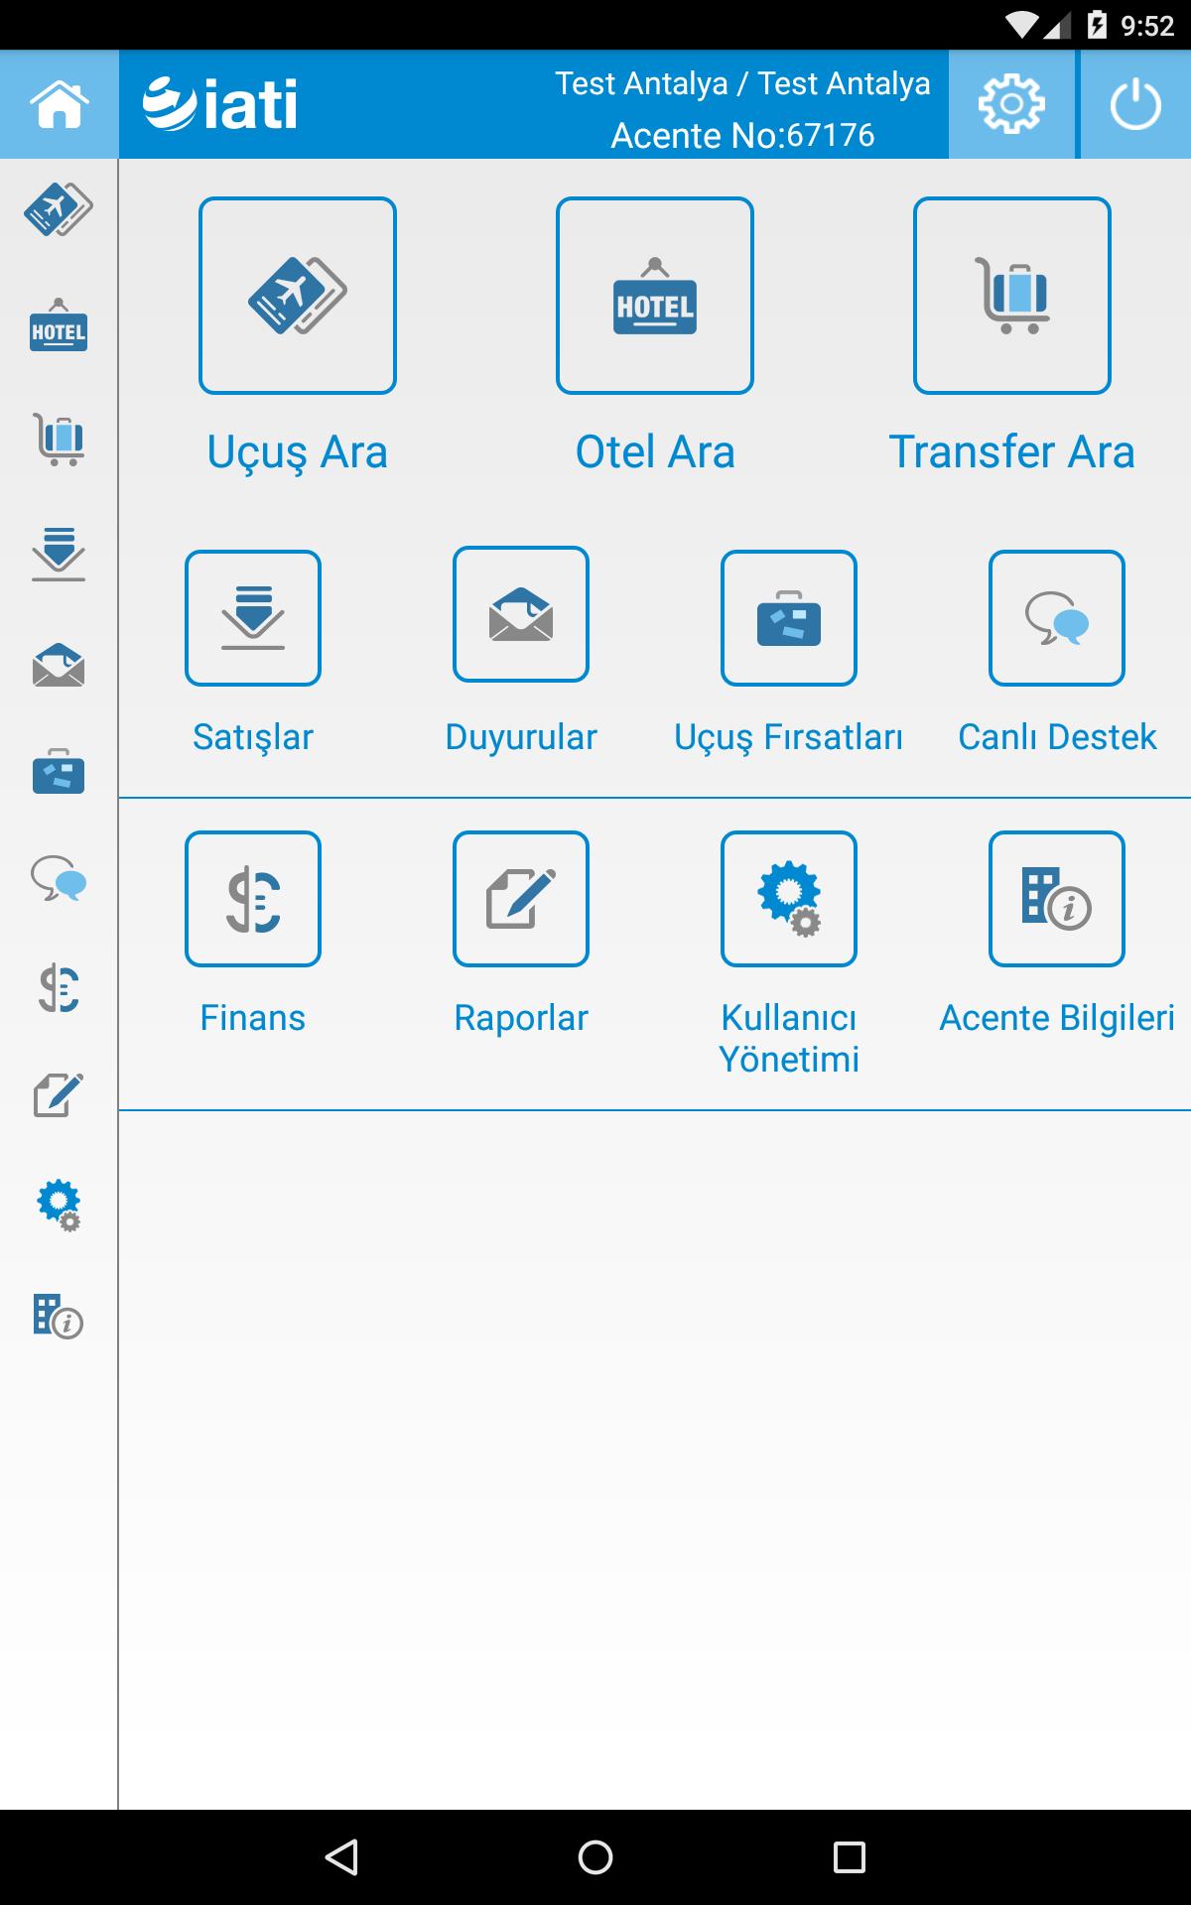Tap the Transfer Ara luggage tile
Image resolution: width=1191 pixels, height=1905 pixels.
tap(1012, 296)
